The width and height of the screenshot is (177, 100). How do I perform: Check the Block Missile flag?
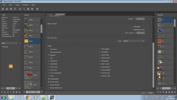click(49, 85)
